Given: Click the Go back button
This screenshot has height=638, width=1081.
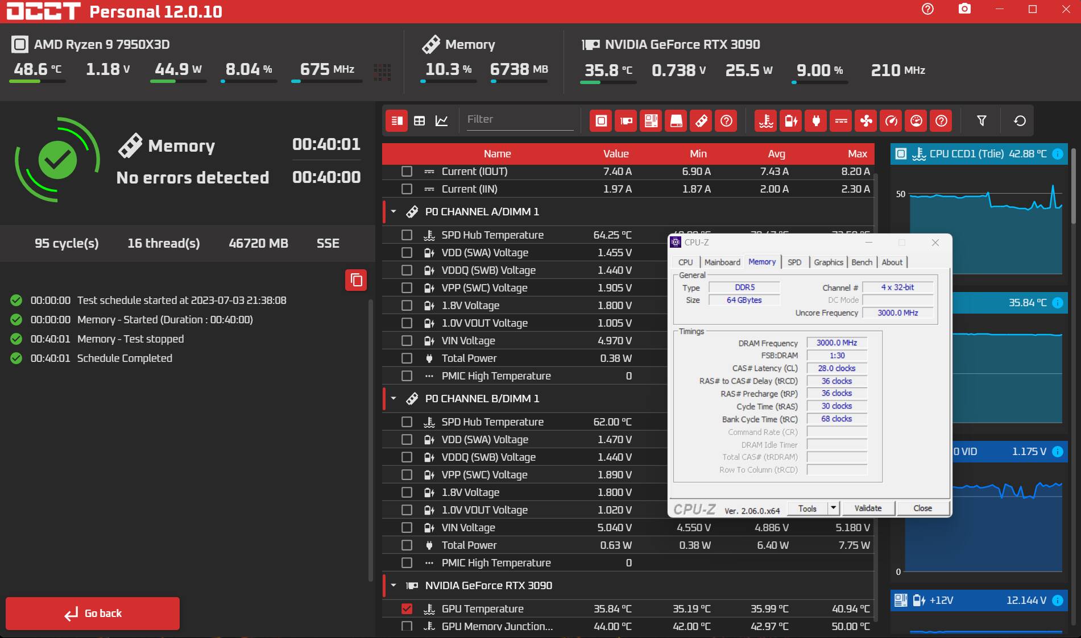Looking at the screenshot, I should point(93,613).
